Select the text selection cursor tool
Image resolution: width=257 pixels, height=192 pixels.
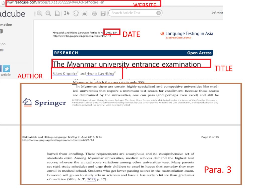pyautogui.click(x=67, y=13)
